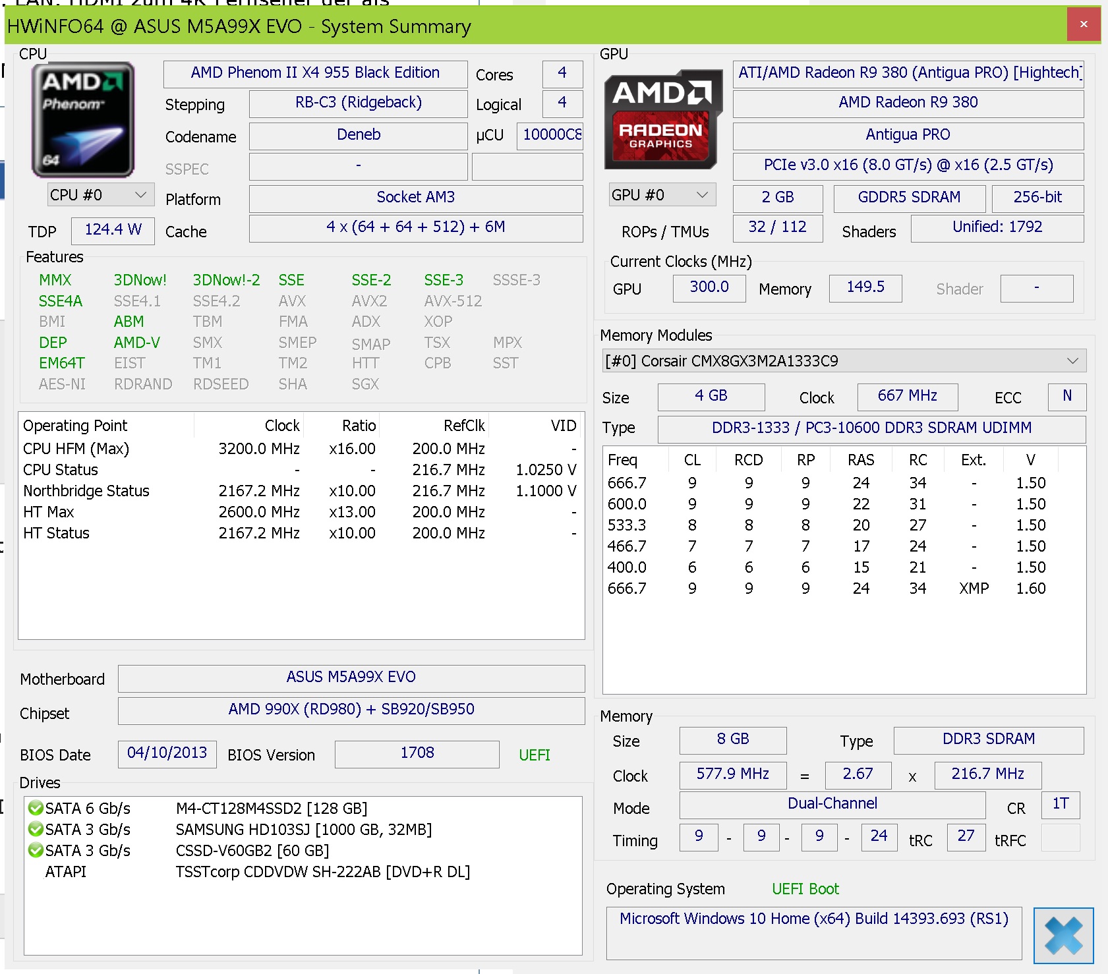Click status icon for SAMSUNG HD103SJ drive

pyautogui.click(x=36, y=829)
